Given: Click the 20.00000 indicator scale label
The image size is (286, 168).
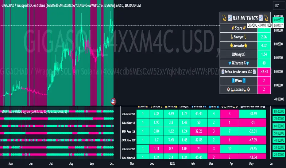Looking at the screenshot, I should (x=279, y=155).
